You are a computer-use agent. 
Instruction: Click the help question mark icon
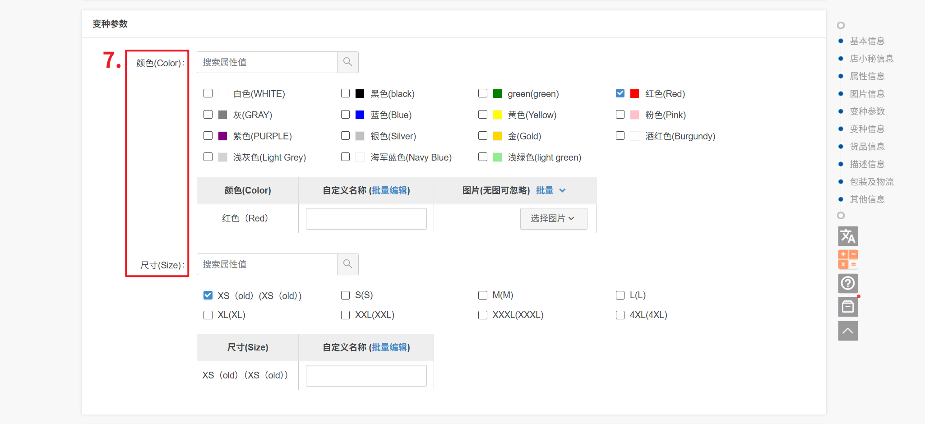(847, 283)
